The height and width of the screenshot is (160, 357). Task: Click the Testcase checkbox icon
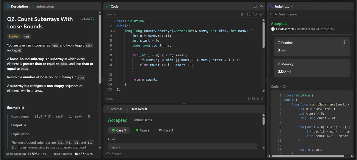pyautogui.click(x=108, y=109)
